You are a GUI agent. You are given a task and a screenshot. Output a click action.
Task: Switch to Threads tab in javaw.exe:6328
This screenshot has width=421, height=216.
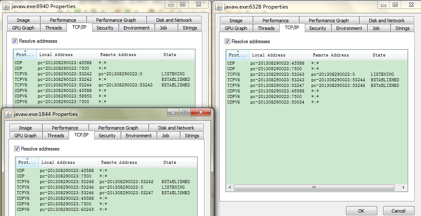point(266,28)
